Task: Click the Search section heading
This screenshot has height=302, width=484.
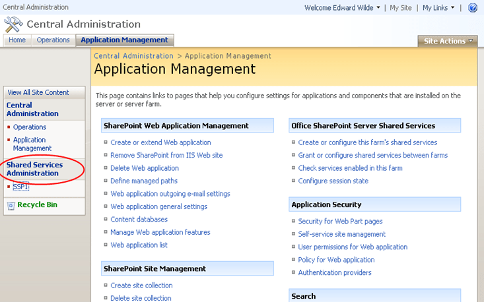Action: tap(304, 296)
